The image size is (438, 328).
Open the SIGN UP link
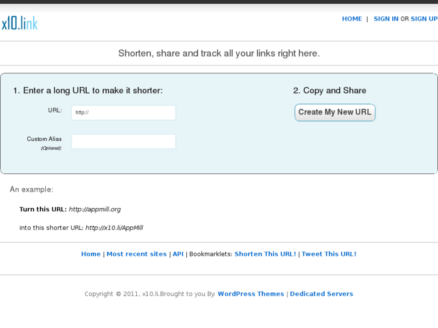(x=424, y=19)
